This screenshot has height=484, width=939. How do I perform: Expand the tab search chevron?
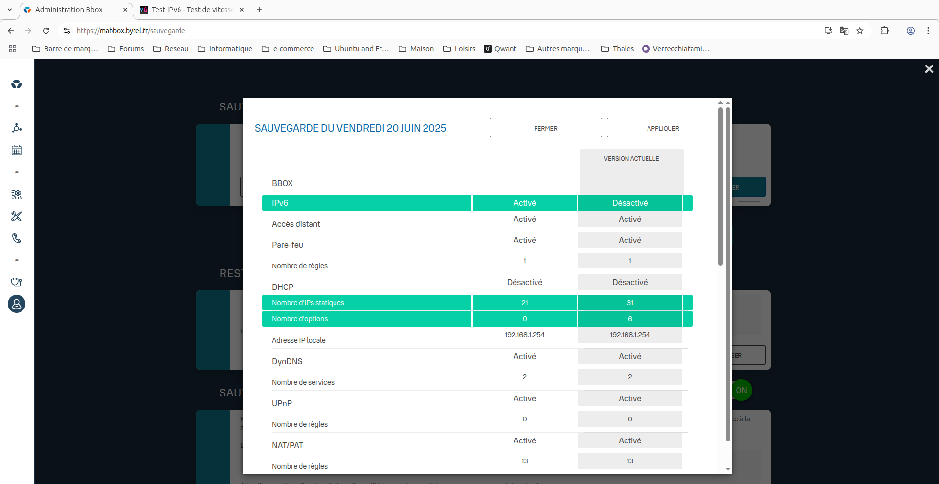coord(10,10)
